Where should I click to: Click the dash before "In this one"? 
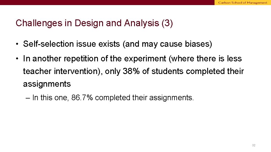coord(28,98)
